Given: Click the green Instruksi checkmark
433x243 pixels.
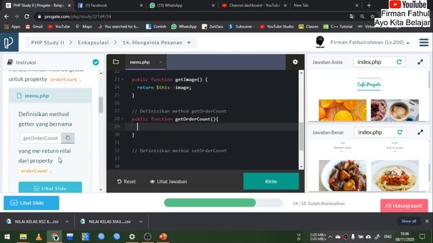Looking at the screenshot, I should pos(96,62).
